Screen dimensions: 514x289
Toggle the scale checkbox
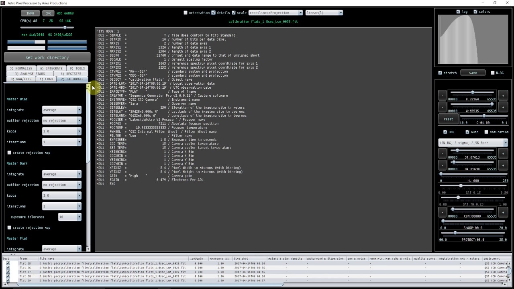point(234,13)
